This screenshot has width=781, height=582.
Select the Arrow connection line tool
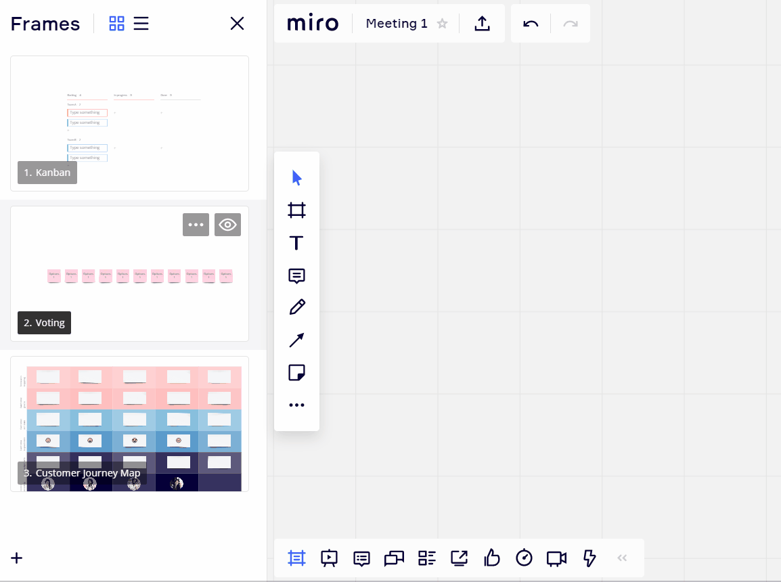296,340
